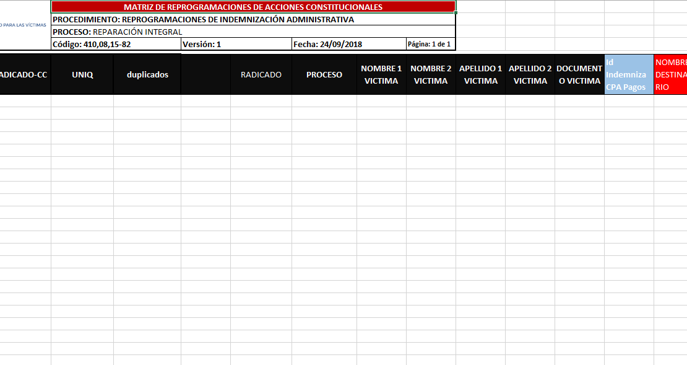Screen dimensions: 687x365
Task: Select the PROCESO column header cell
Action: click(324, 74)
